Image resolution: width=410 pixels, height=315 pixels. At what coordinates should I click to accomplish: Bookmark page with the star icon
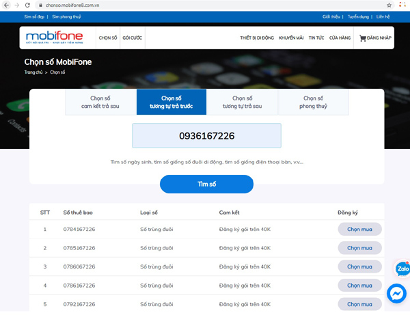click(x=389, y=5)
